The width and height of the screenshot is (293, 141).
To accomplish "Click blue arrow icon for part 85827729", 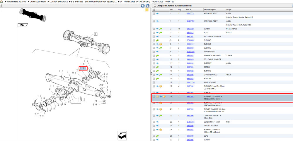I will pyautogui.click(x=157, y=21).
